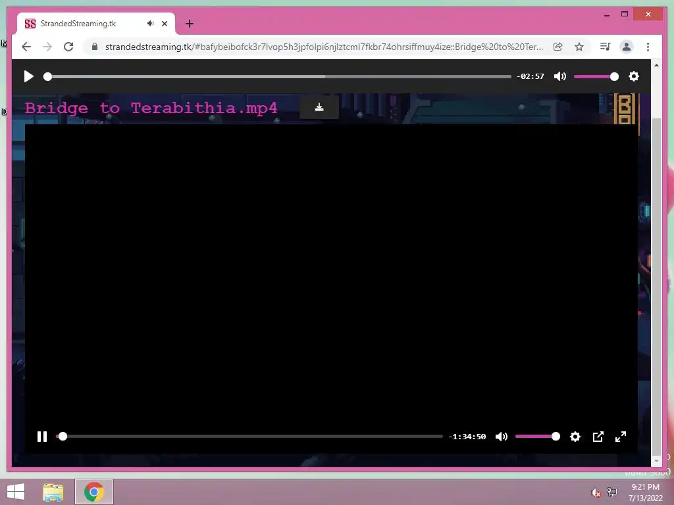Seek on the video progress bar
The width and height of the screenshot is (674, 505).
tap(249, 437)
